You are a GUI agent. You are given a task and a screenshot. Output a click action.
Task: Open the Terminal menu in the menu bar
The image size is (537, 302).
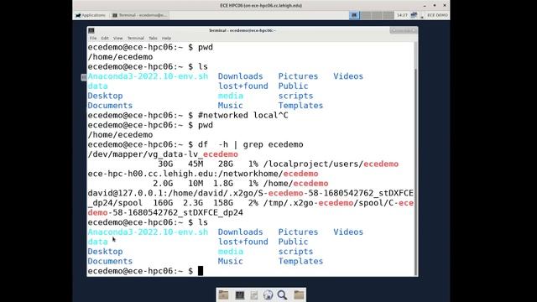[136, 38]
